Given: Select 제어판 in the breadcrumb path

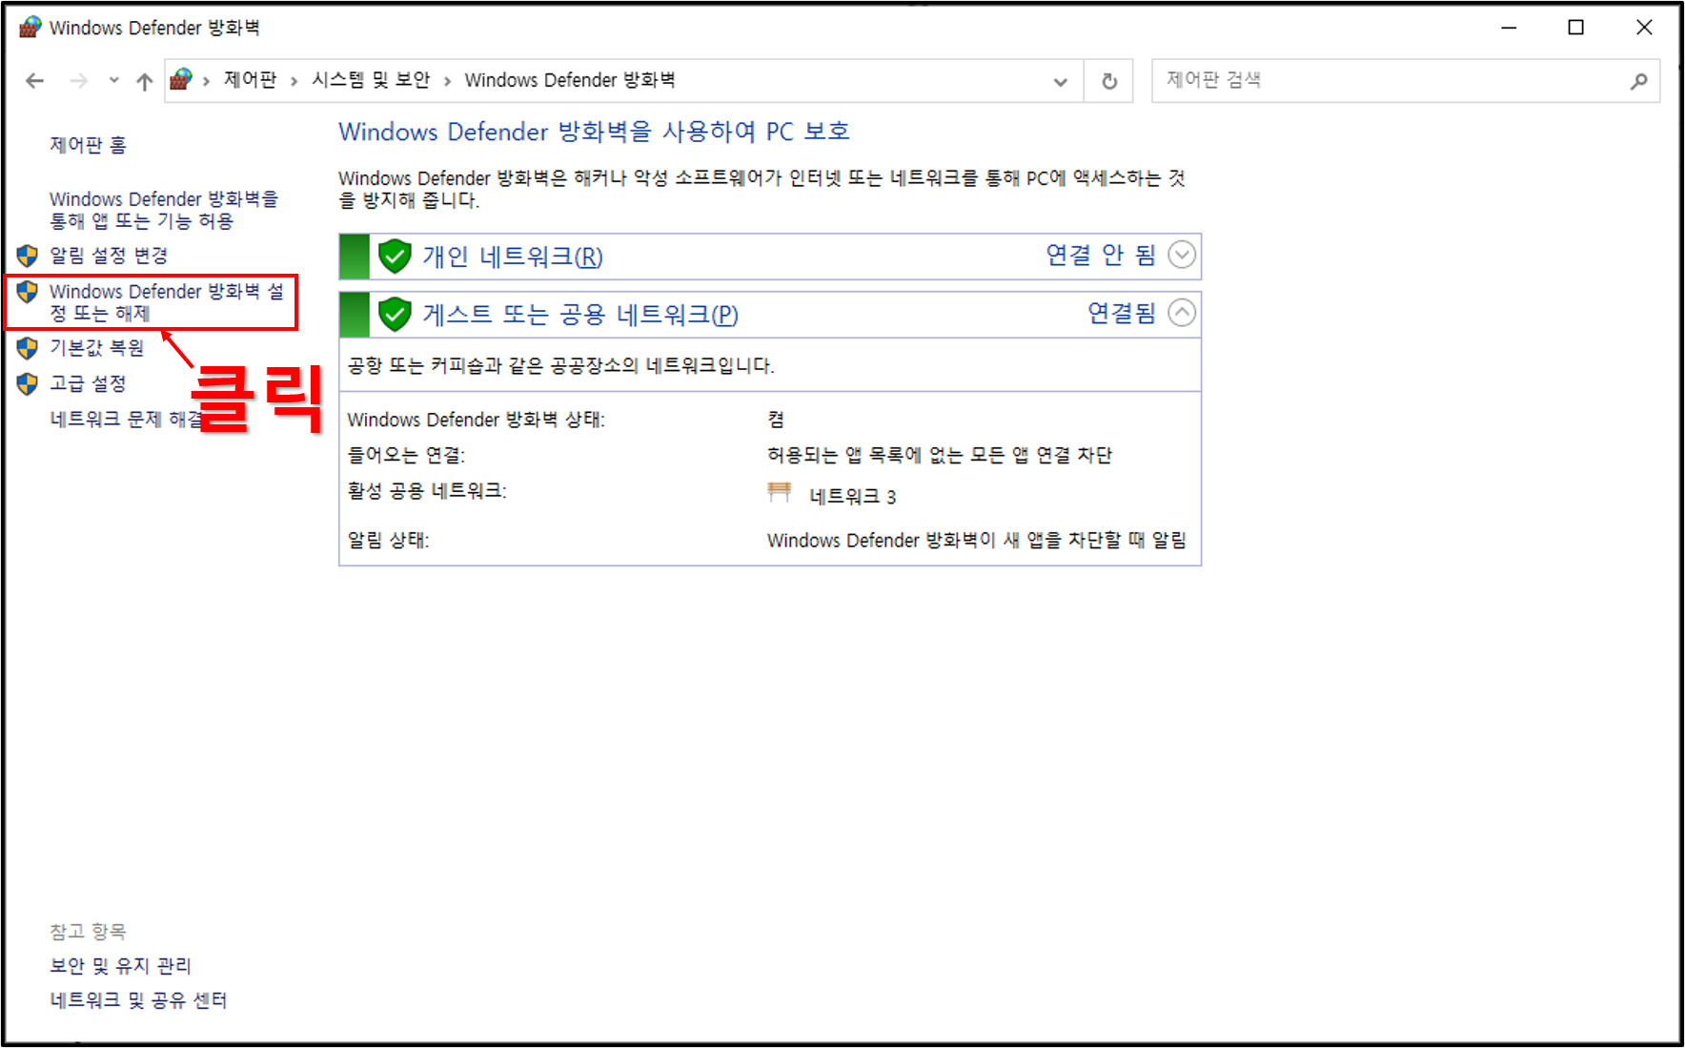Looking at the screenshot, I should 250,80.
